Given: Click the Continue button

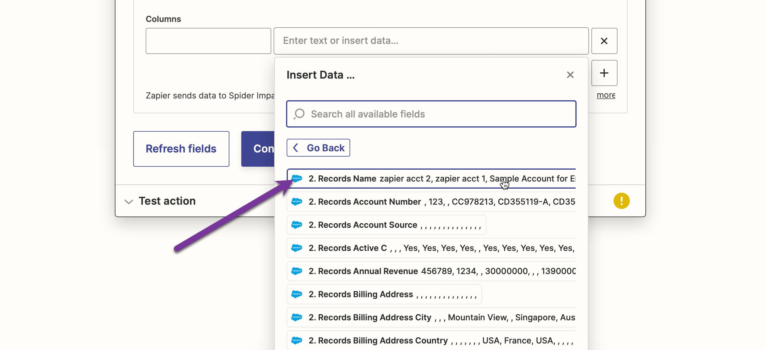Looking at the screenshot, I should click(x=258, y=149).
